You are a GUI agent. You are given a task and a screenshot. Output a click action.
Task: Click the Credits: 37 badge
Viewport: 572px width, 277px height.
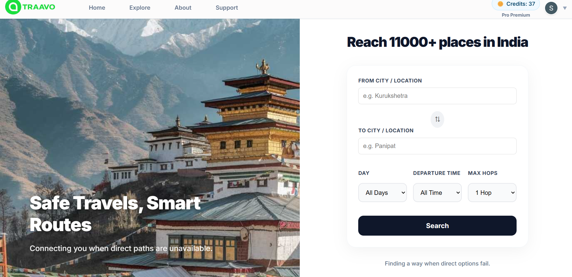pos(516,4)
